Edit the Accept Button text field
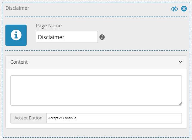This screenshot has width=192, height=140. [x=114, y=118]
